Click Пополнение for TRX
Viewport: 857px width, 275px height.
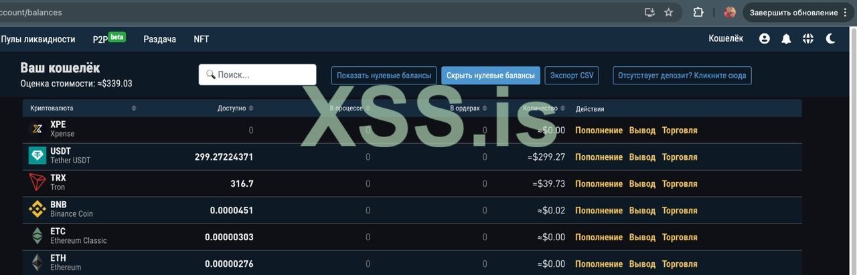coord(599,183)
